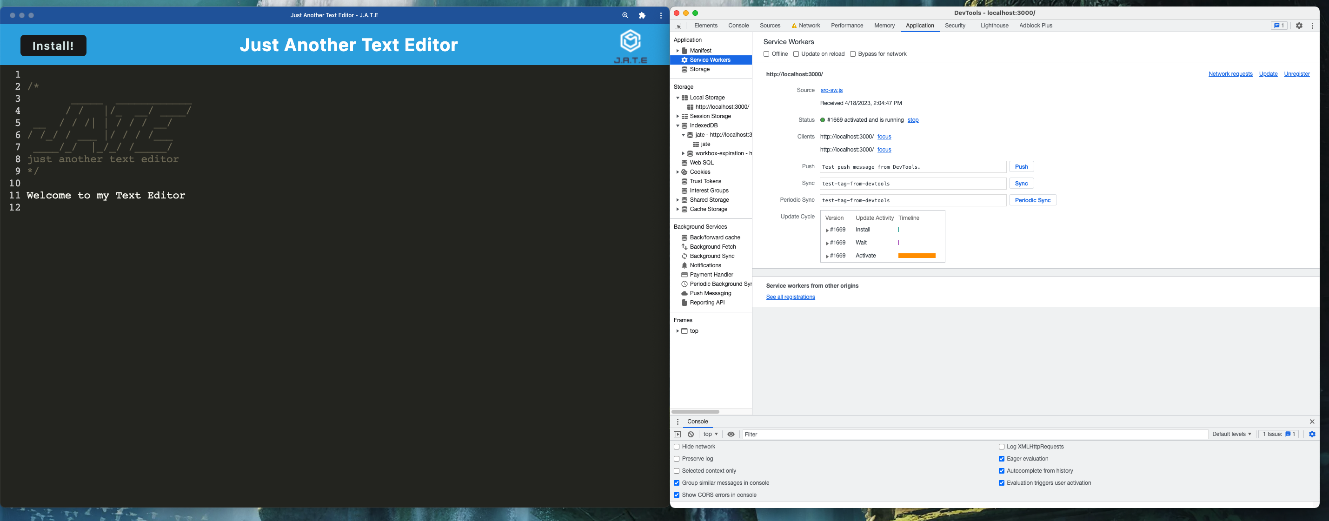Select Notifications in Background Services

pyautogui.click(x=705, y=266)
